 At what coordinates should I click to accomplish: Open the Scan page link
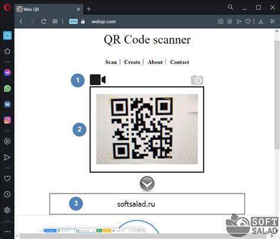111,62
